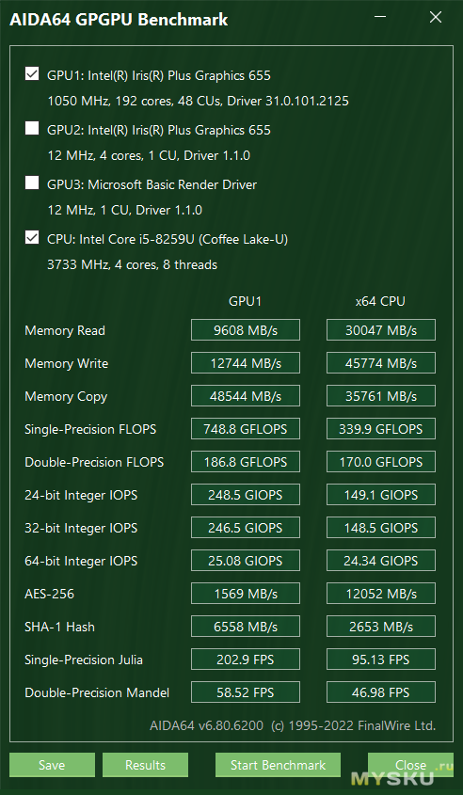Select the GPU1 SHA-1 Hash result
The height and width of the screenshot is (795, 463).
pos(246,627)
